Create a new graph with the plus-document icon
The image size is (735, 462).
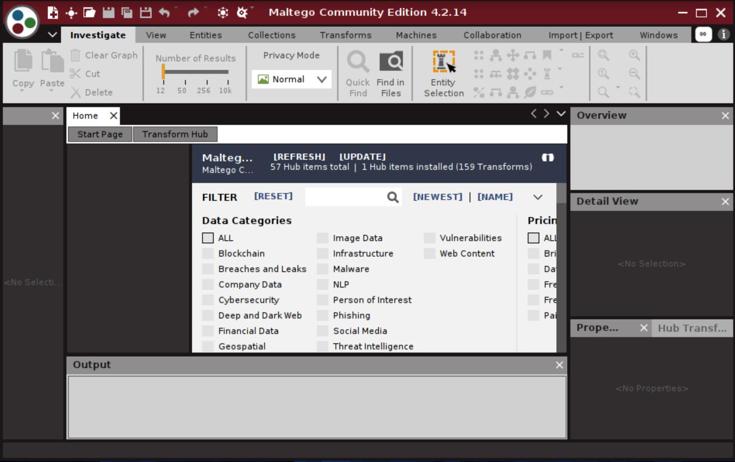pyautogui.click(x=53, y=12)
